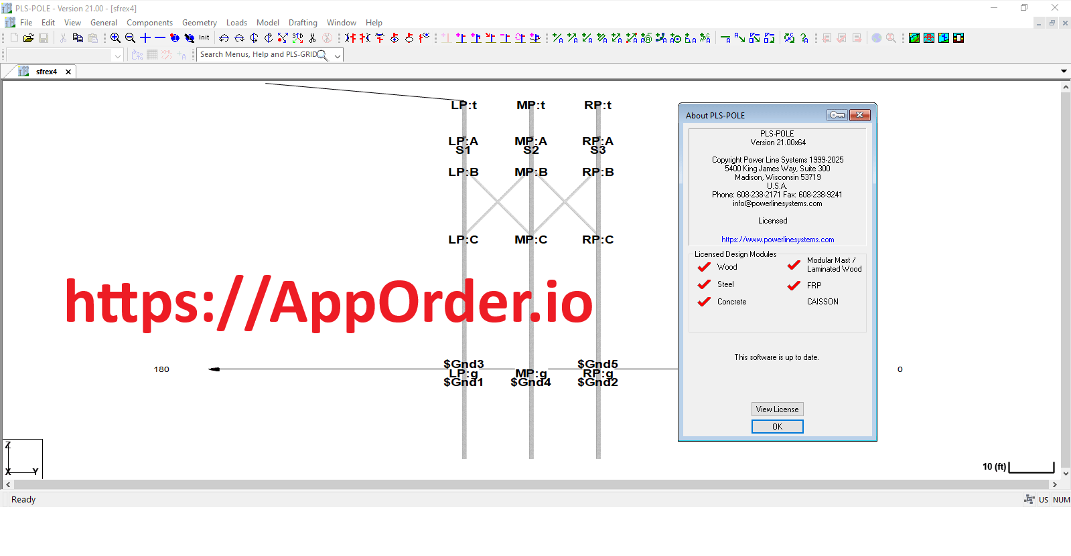Click the red eye visibility toolbar icon
The height and width of the screenshot is (556, 1071).
click(395, 38)
